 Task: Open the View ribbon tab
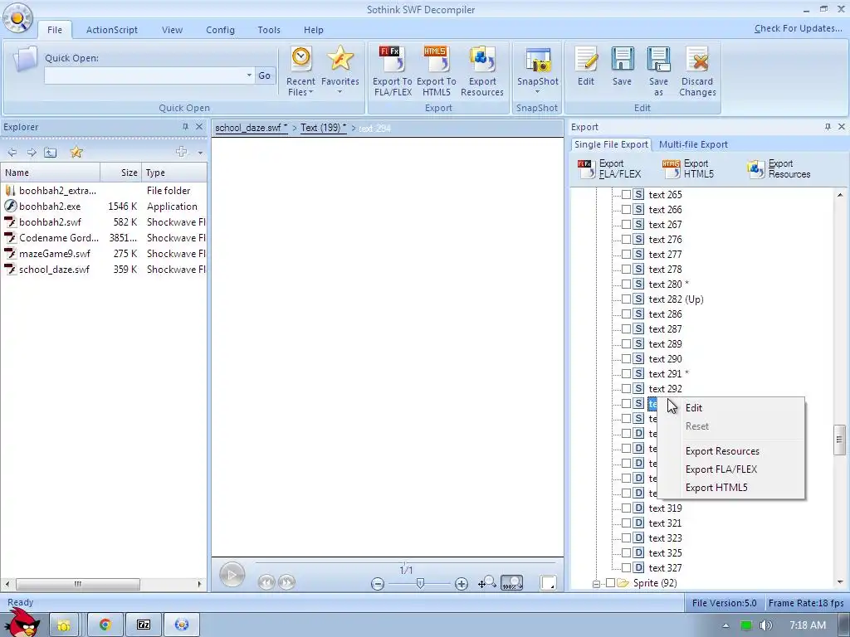(172, 30)
